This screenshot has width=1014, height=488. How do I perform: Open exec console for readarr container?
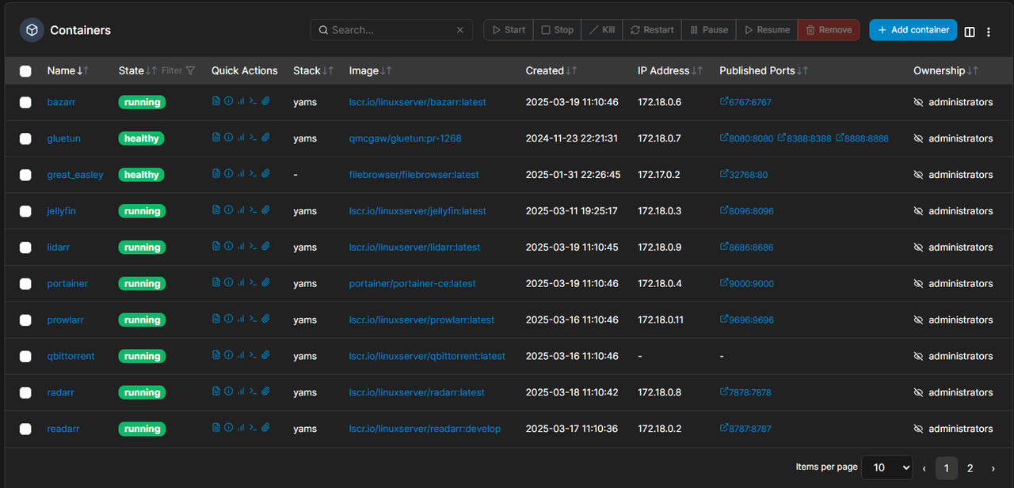253,429
